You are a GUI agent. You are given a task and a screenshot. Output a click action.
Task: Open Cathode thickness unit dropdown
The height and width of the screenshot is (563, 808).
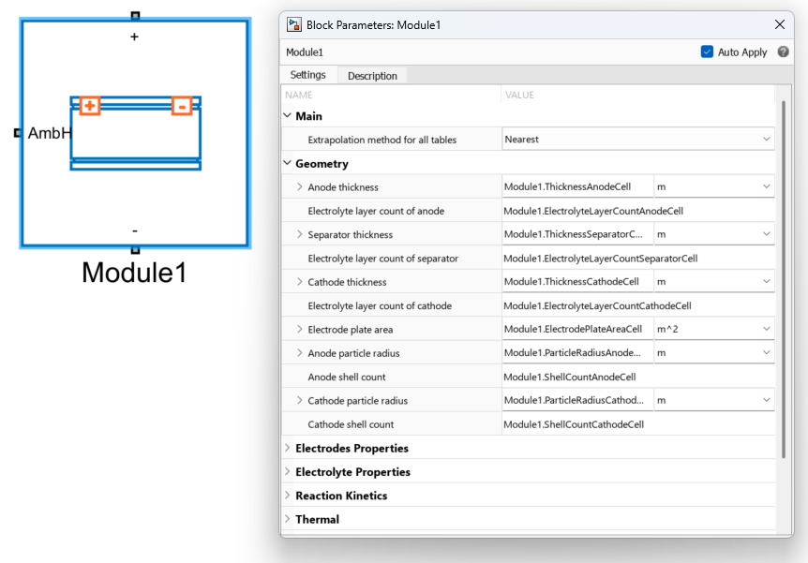pyautogui.click(x=713, y=282)
